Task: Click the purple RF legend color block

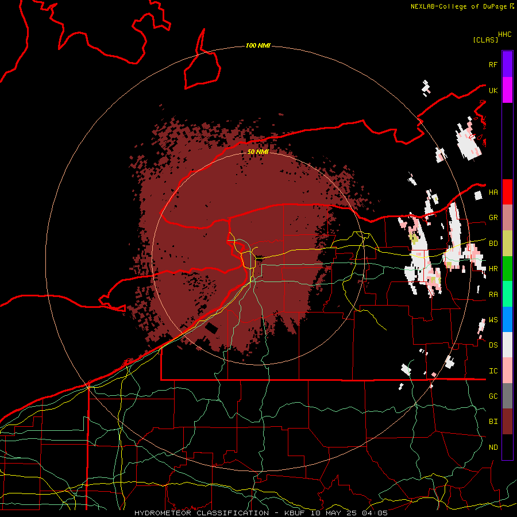Action: tap(507, 64)
